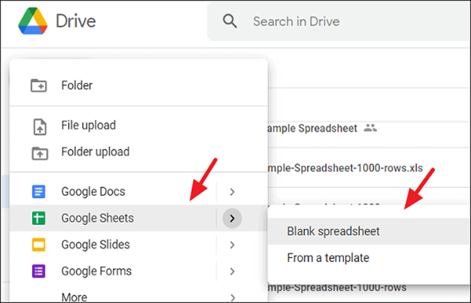Click the yellow Google Slides icon
471x303 pixels.
coord(39,244)
